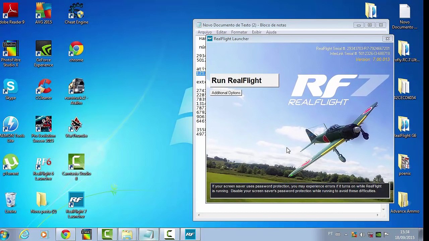Viewport: 429px width, 241px height.
Task: Open the Arquivo menu in Bloco de notas
Action: tap(204, 32)
